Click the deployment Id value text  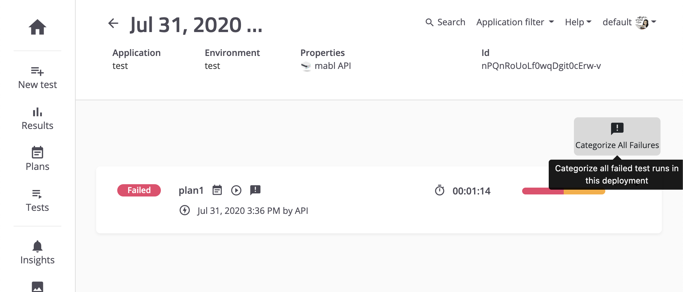click(541, 66)
